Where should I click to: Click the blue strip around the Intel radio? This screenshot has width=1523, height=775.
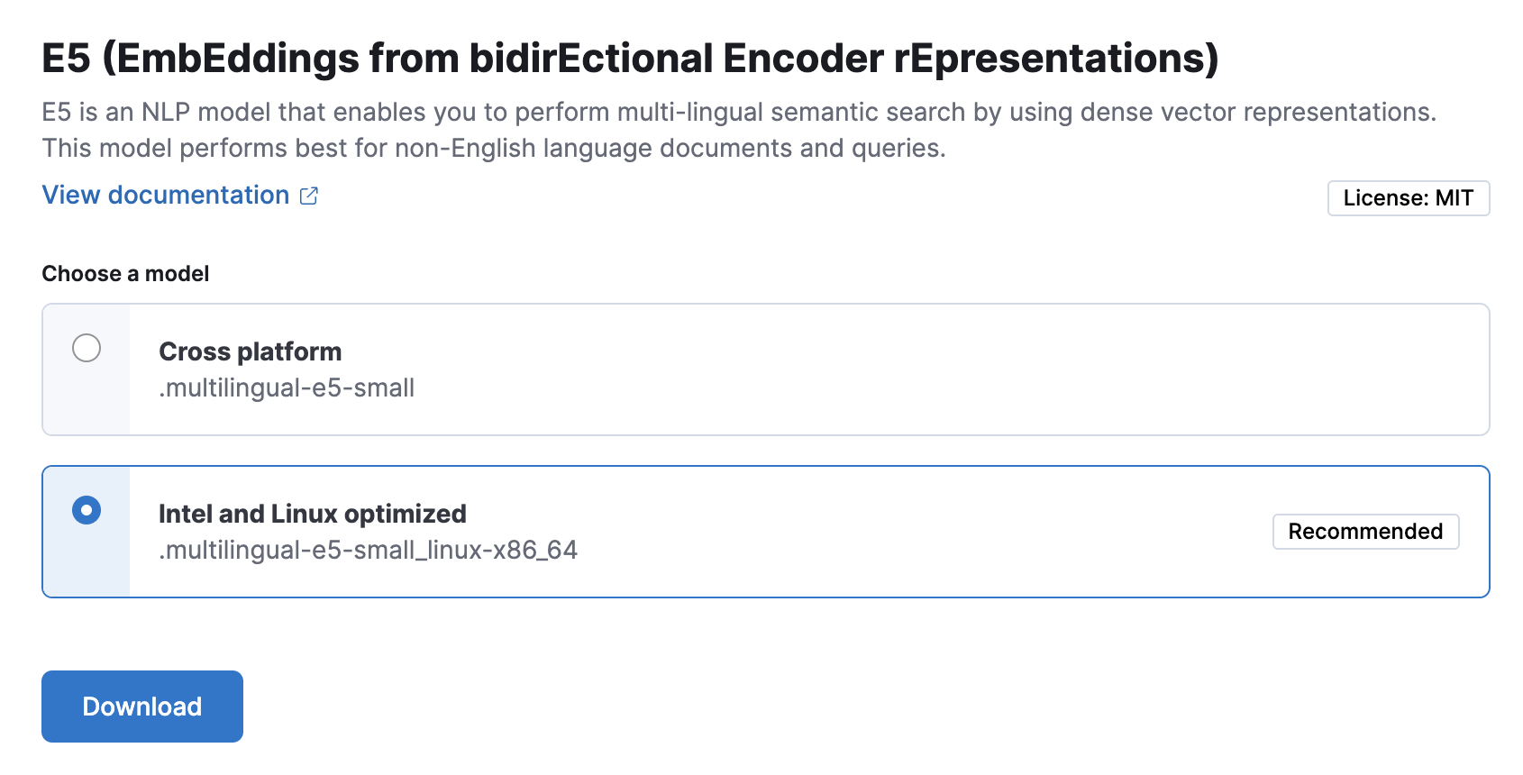87,563
